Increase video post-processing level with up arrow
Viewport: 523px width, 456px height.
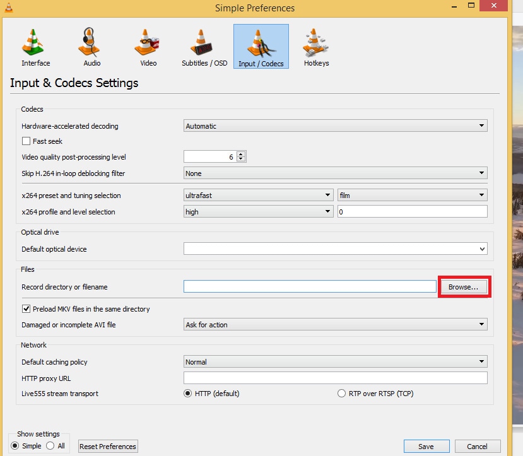(x=241, y=154)
